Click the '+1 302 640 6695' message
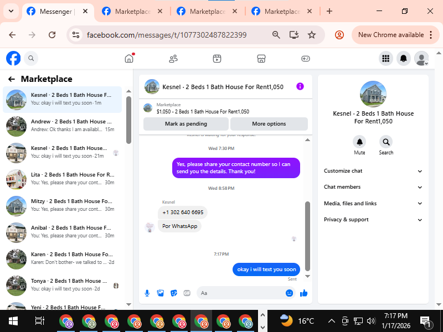 point(183,212)
